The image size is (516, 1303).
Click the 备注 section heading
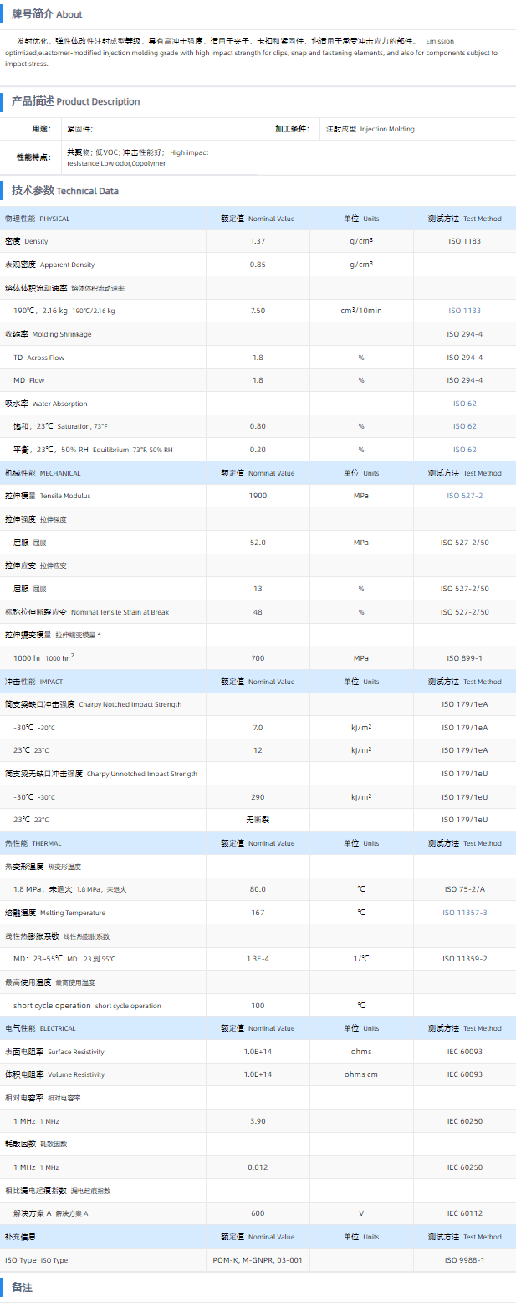point(22,1287)
